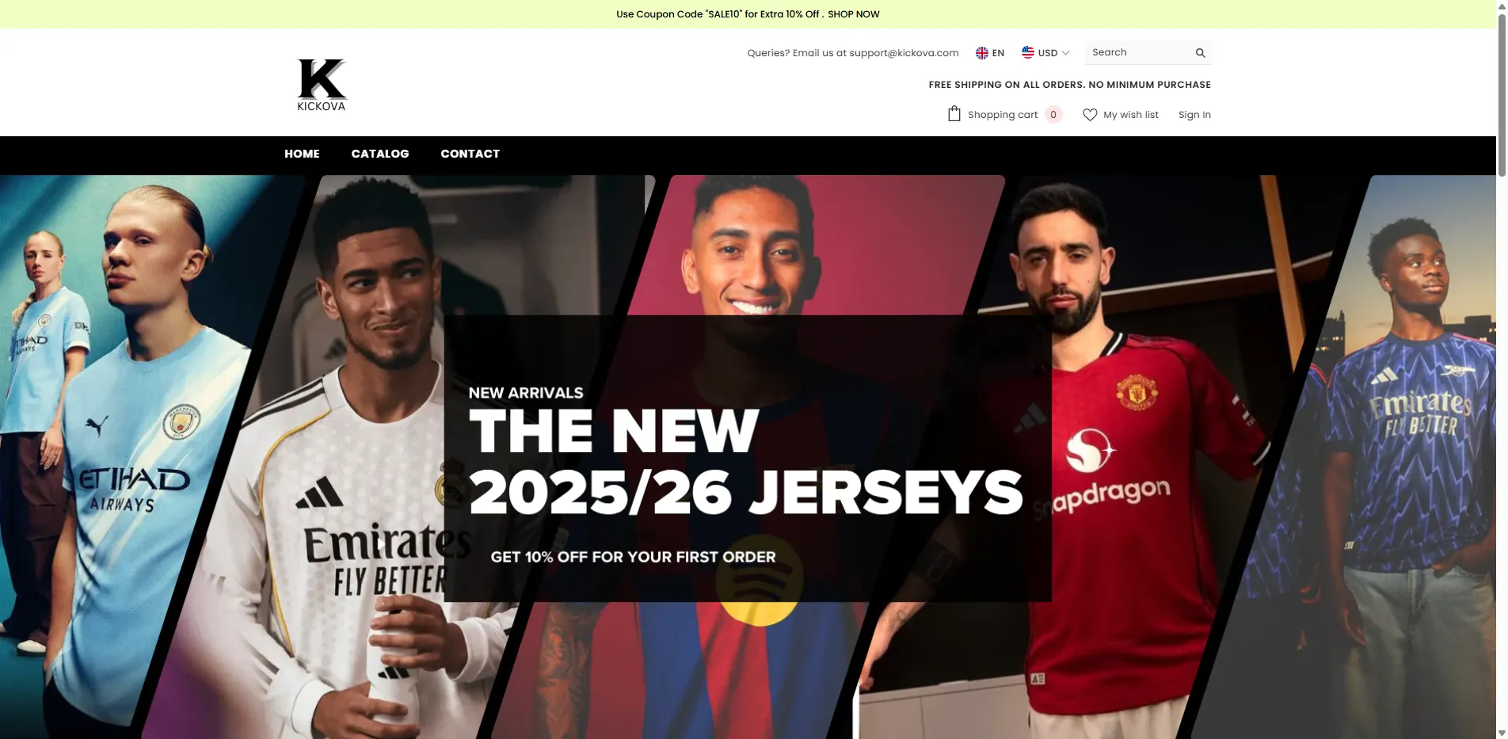The image size is (1508, 739).
Task: Expand the USD currency dropdown chevron
Action: (1065, 53)
